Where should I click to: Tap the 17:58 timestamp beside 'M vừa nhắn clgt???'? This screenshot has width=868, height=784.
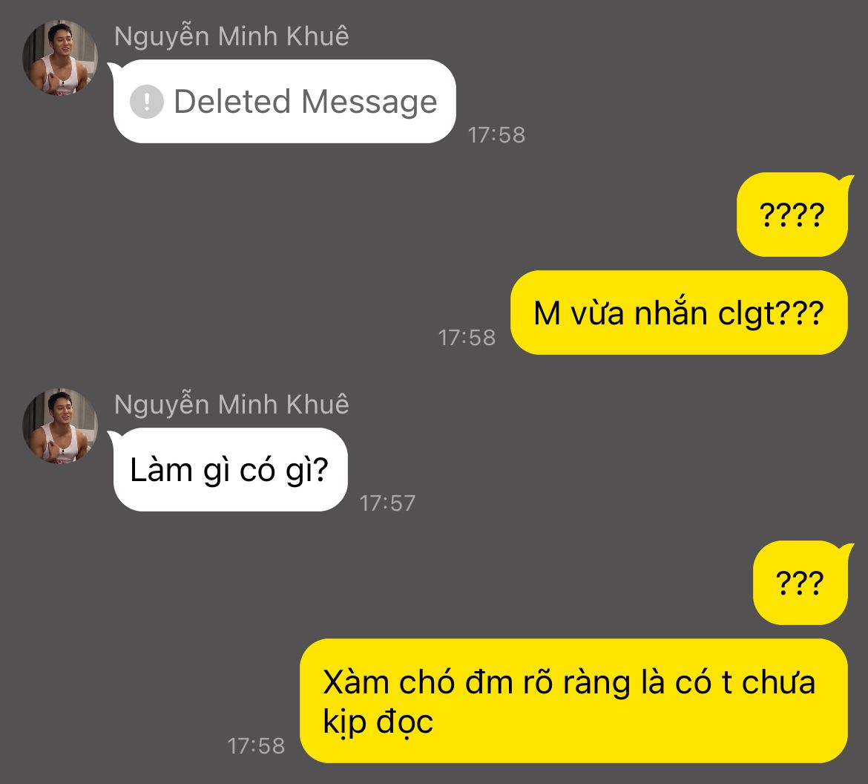point(467,338)
